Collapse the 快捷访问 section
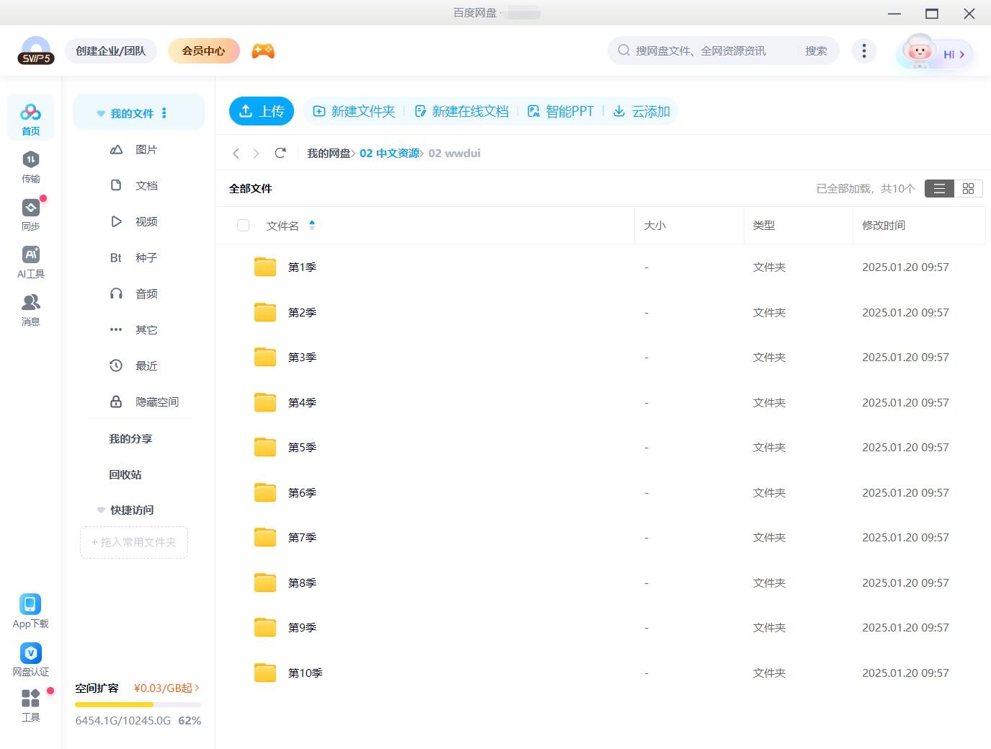991x749 pixels. tap(101, 510)
